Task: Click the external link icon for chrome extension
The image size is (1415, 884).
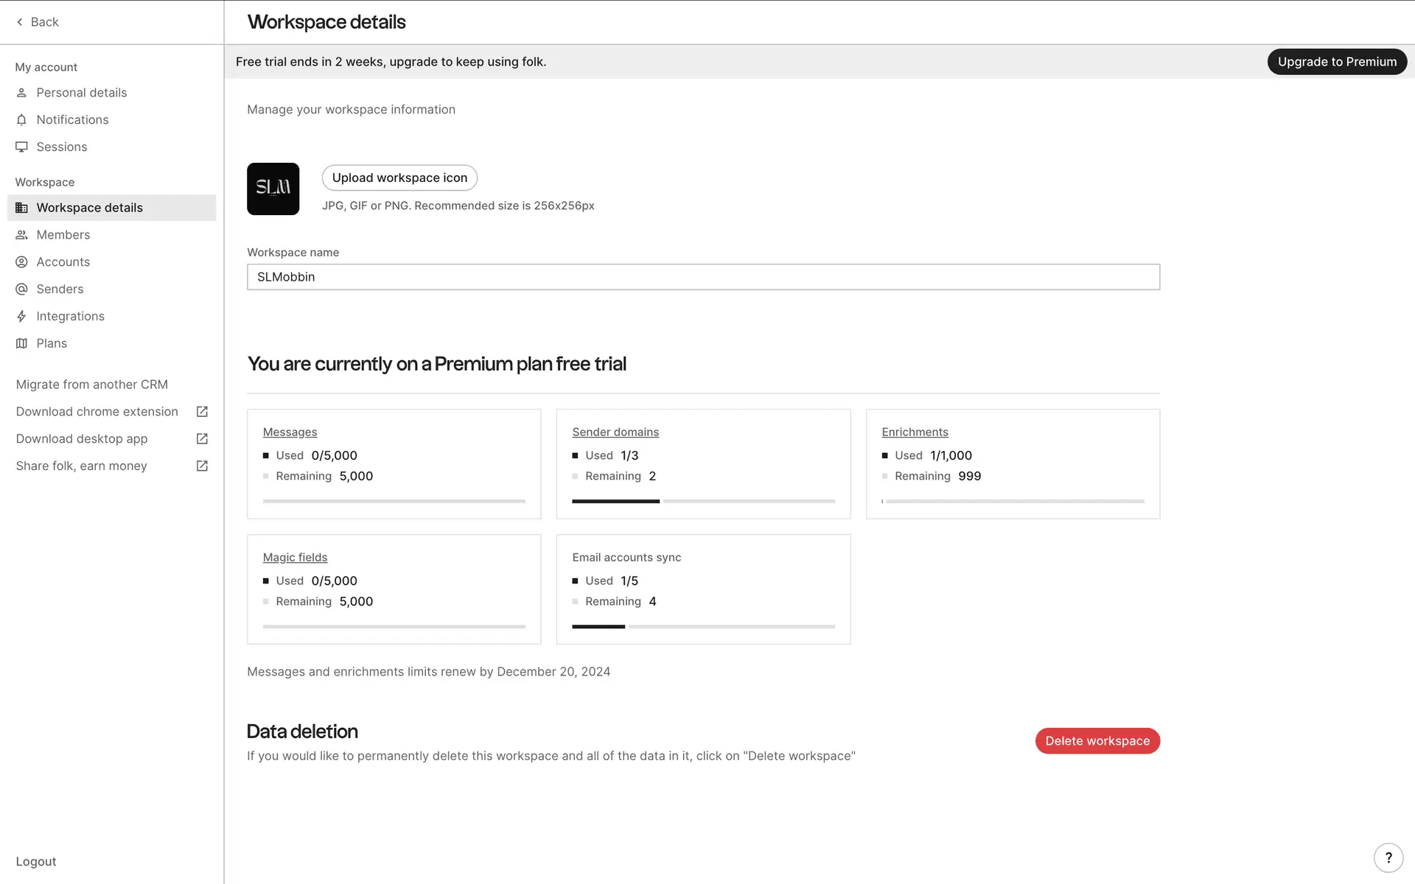Action: 202,412
